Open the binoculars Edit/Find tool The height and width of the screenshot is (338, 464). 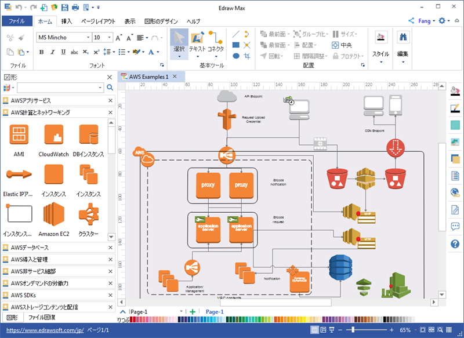[x=403, y=38]
